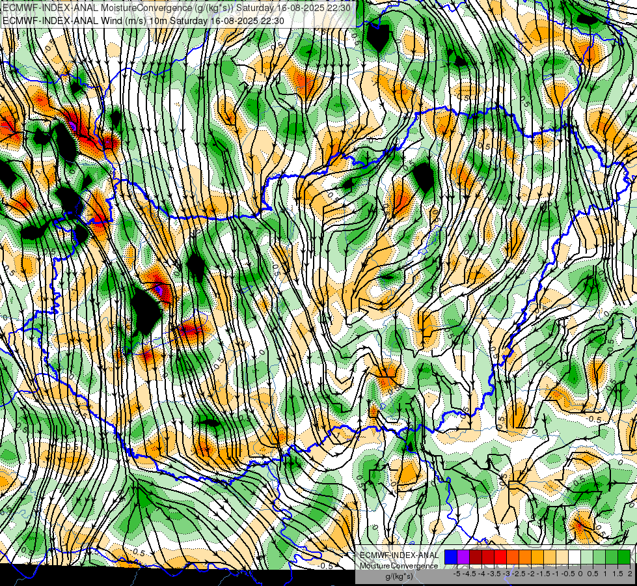Select the darkest red legend swatch
Image resolution: width=637 pixels, height=586 pixels.
[476, 557]
